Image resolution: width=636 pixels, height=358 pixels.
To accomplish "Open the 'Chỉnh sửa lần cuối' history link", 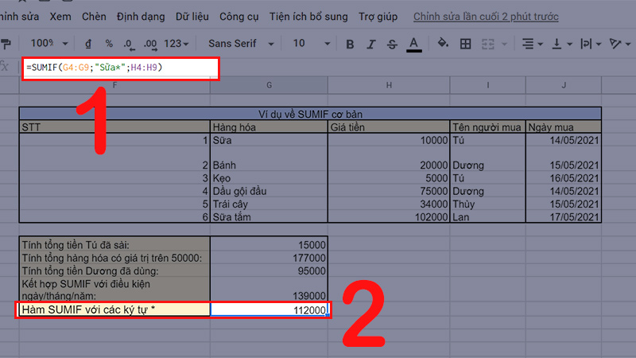I will (x=486, y=17).
